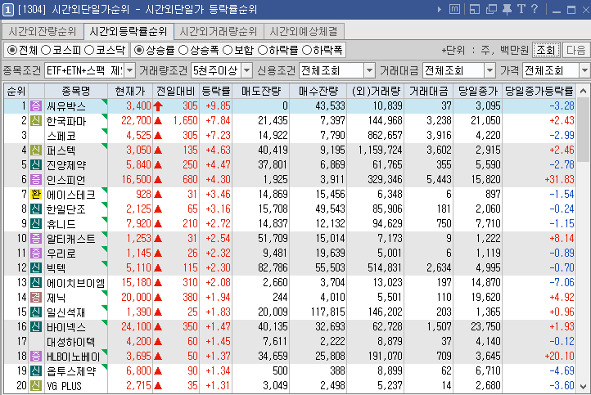The height and width of the screenshot is (395, 591).
Task: Switch to 시간외잔량순위 tab
Action: pos(43,31)
